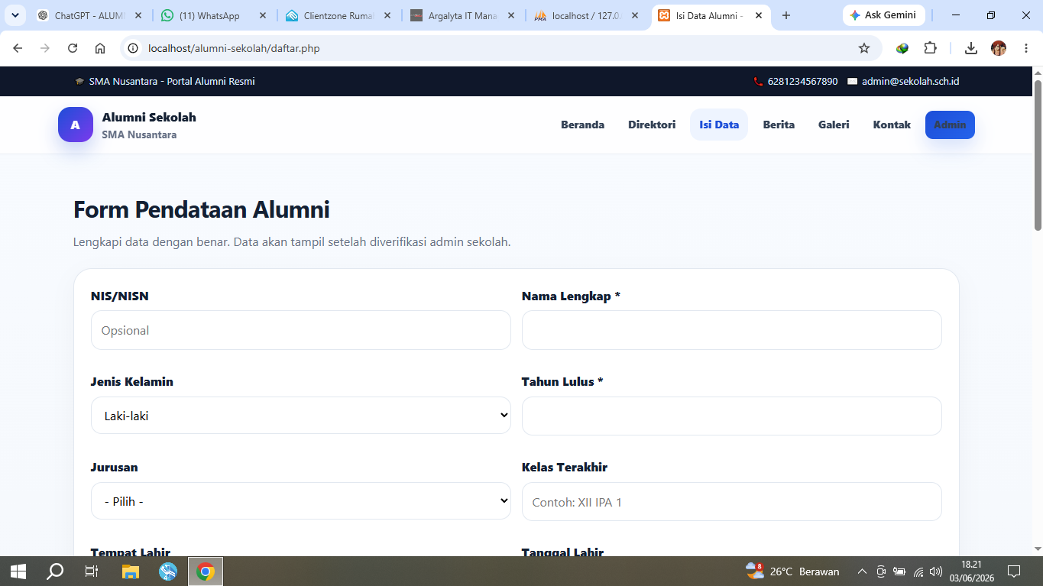1043x586 pixels.
Task: Click the Nama Lengkap input field
Action: click(731, 330)
